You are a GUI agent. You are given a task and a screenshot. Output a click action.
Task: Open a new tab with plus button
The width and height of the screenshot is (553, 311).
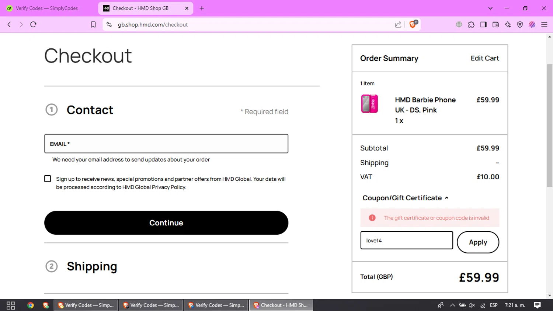point(202,8)
